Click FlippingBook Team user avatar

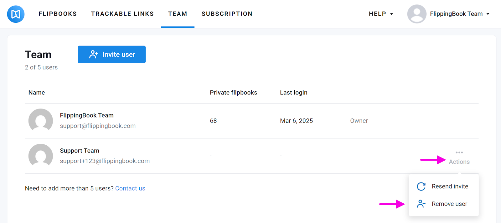(x=41, y=121)
